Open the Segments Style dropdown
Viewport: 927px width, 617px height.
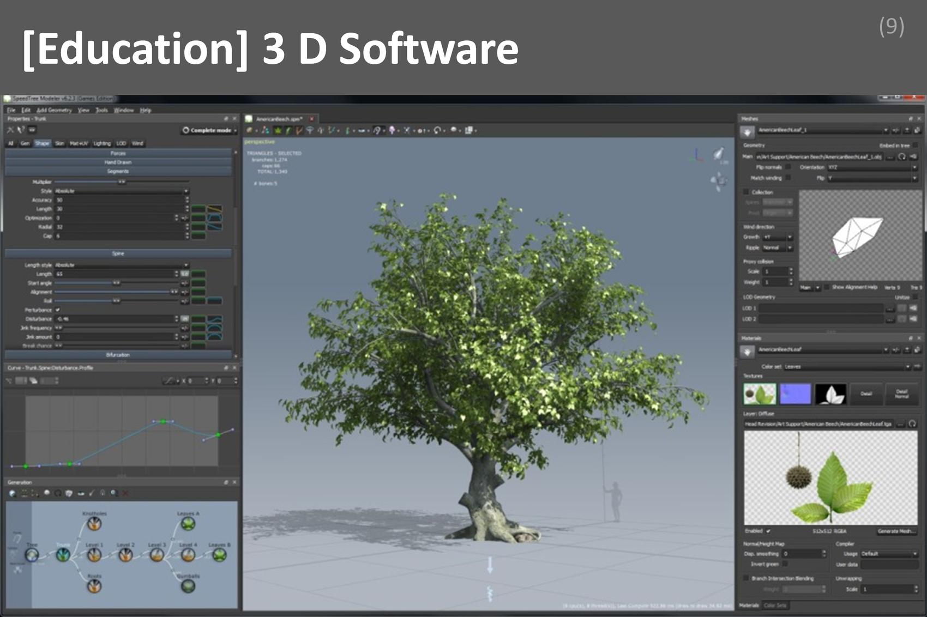(x=121, y=191)
